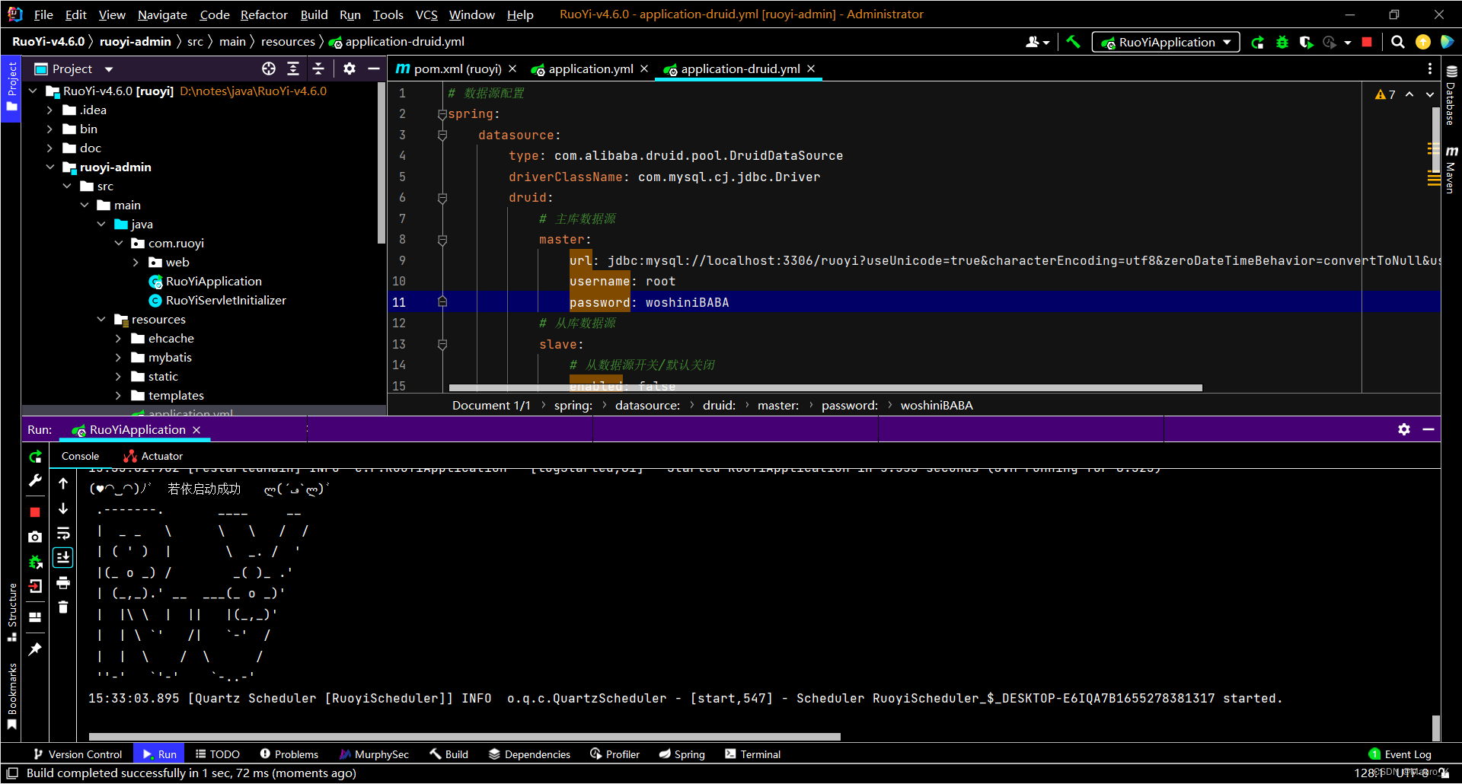Click the Project tree vertical scrollbar
The height and width of the screenshot is (784, 1462).
[381, 163]
